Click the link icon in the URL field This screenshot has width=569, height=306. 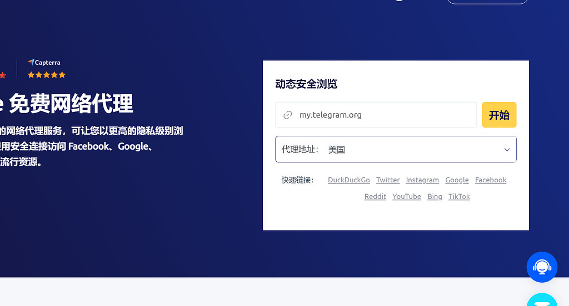tap(287, 115)
